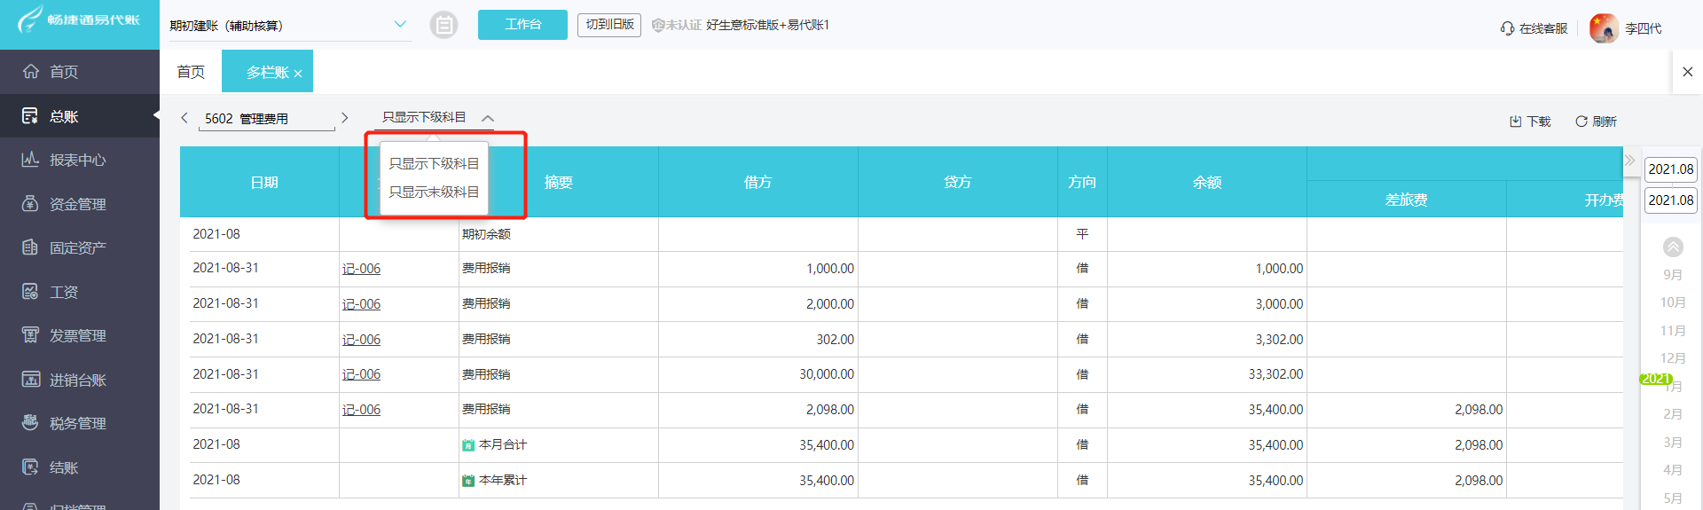Go to the next account with right arrow
This screenshot has width=1703, height=510.
click(344, 118)
